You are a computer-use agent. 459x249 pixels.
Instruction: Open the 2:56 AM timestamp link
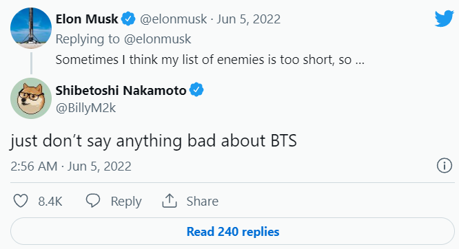tap(34, 166)
